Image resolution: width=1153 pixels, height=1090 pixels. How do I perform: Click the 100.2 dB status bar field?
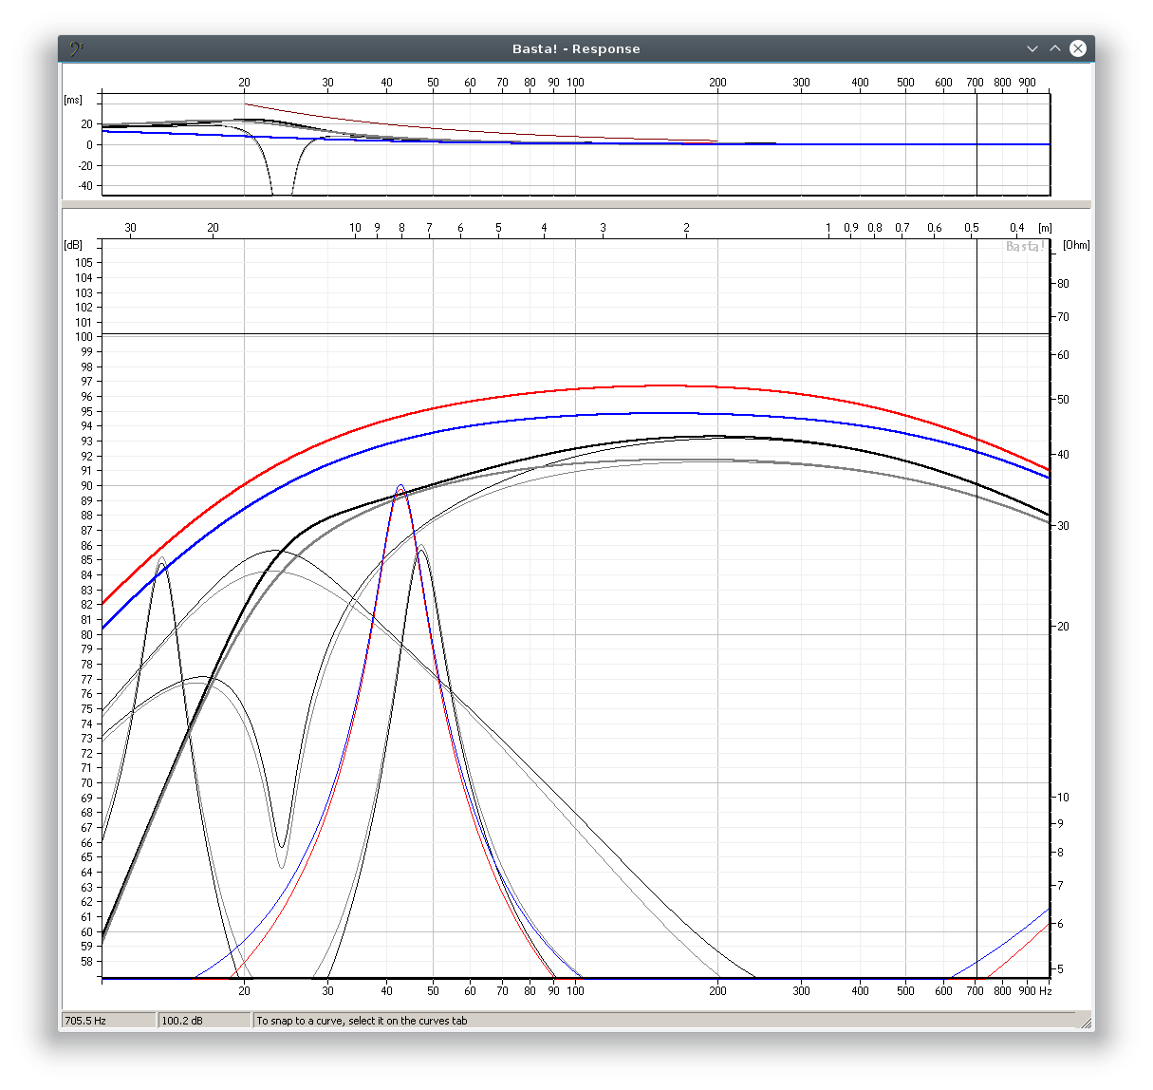tap(205, 1021)
